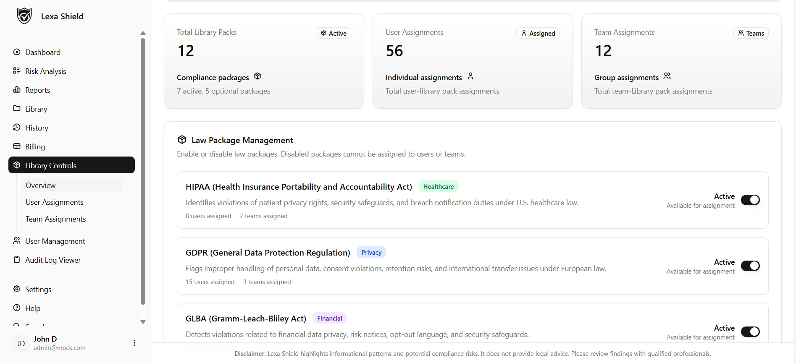Click the '15 users assigned' text
796x363 pixels.
[x=210, y=282]
